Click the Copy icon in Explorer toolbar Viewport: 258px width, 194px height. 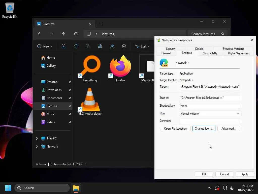coord(76,46)
